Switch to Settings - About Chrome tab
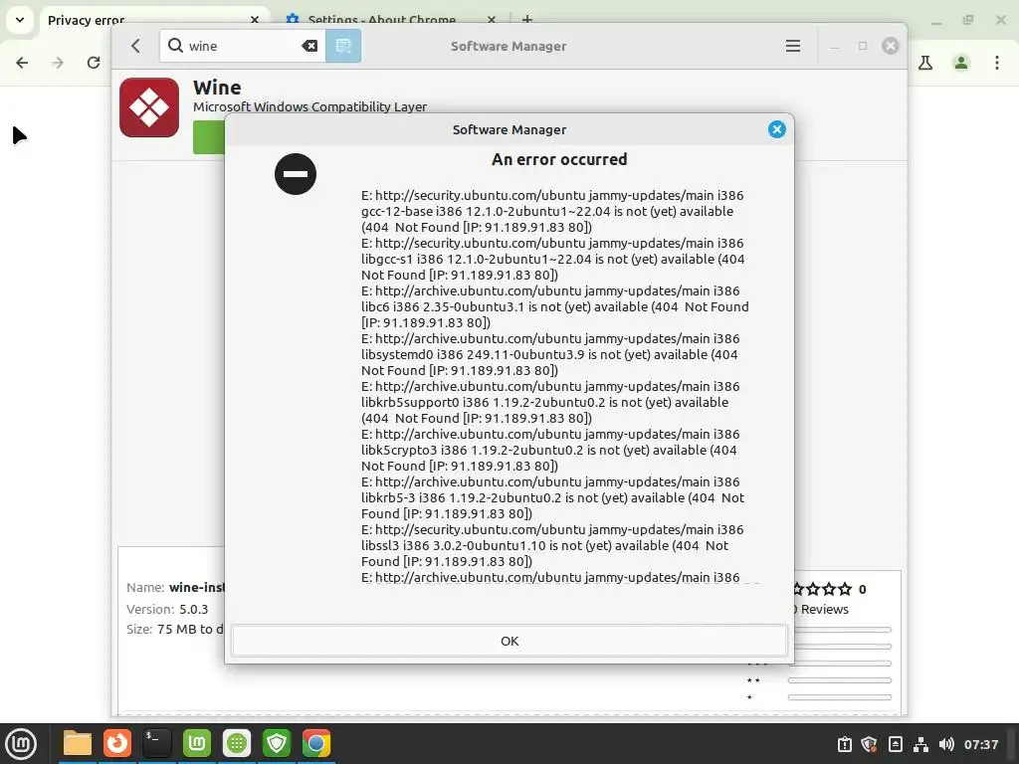The image size is (1019, 764). tap(381, 20)
